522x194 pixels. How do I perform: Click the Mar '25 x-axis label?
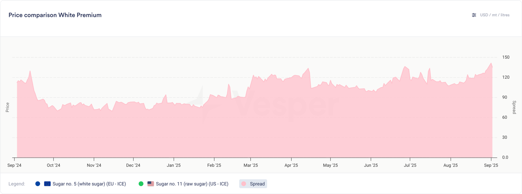click(251, 165)
